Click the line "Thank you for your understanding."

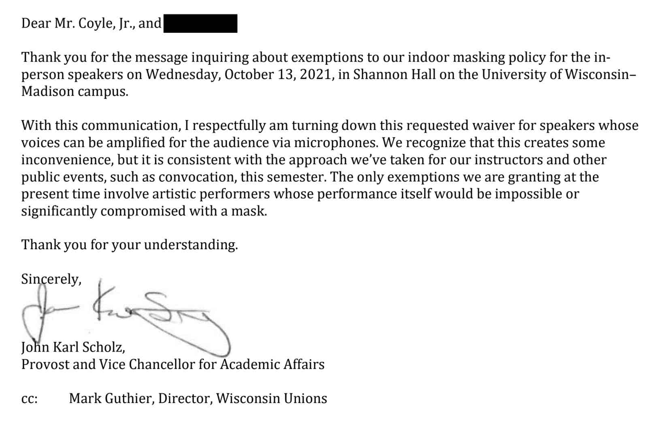click(x=130, y=245)
